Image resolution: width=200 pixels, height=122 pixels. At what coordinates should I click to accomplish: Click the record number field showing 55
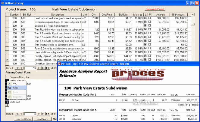pos(30,68)
